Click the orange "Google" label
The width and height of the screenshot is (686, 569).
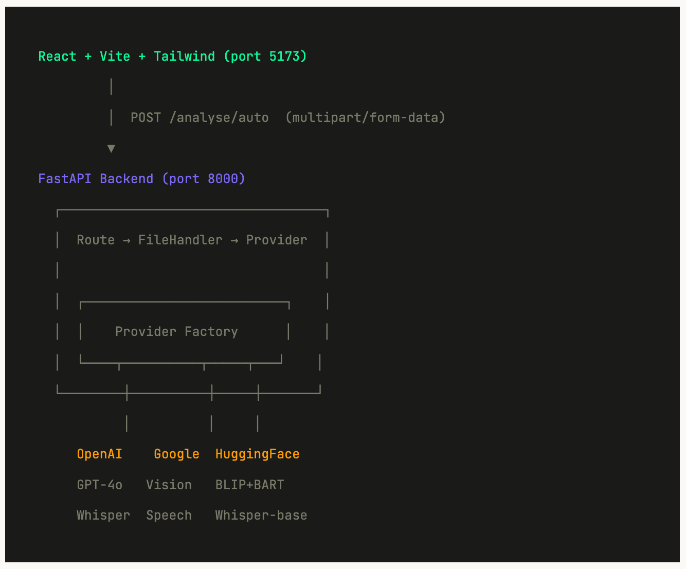pos(176,454)
